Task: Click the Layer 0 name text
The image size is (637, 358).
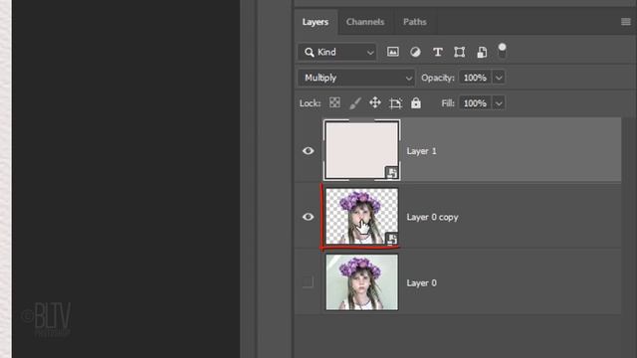Action: click(x=421, y=282)
